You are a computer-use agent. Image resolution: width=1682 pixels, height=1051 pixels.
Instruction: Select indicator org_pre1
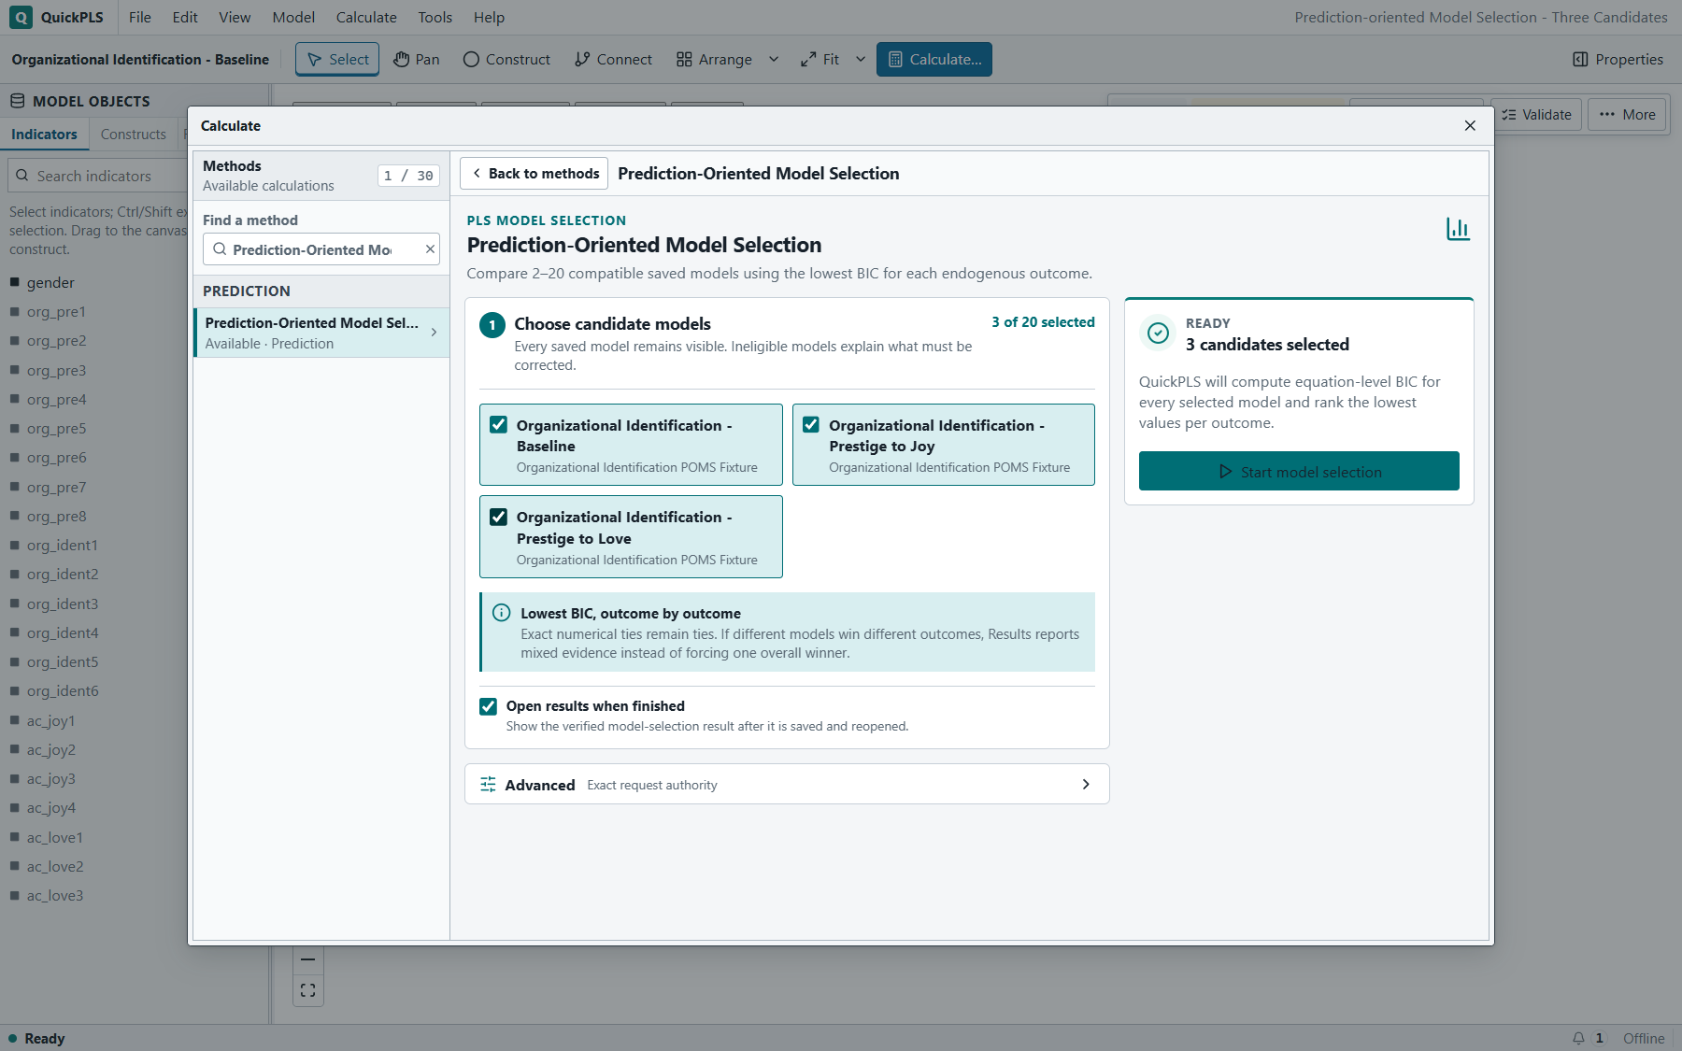(56, 311)
